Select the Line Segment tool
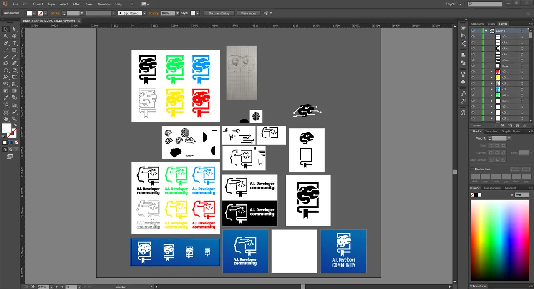Screen dimensions: 534x289 [x=6, y=50]
